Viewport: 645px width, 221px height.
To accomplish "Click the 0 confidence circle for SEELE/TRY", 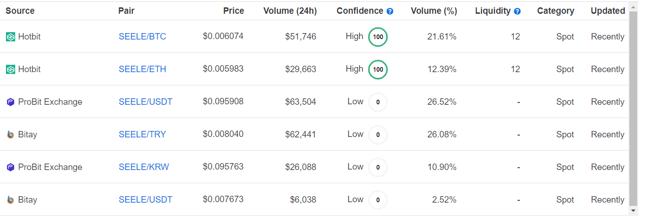I will [x=378, y=135].
